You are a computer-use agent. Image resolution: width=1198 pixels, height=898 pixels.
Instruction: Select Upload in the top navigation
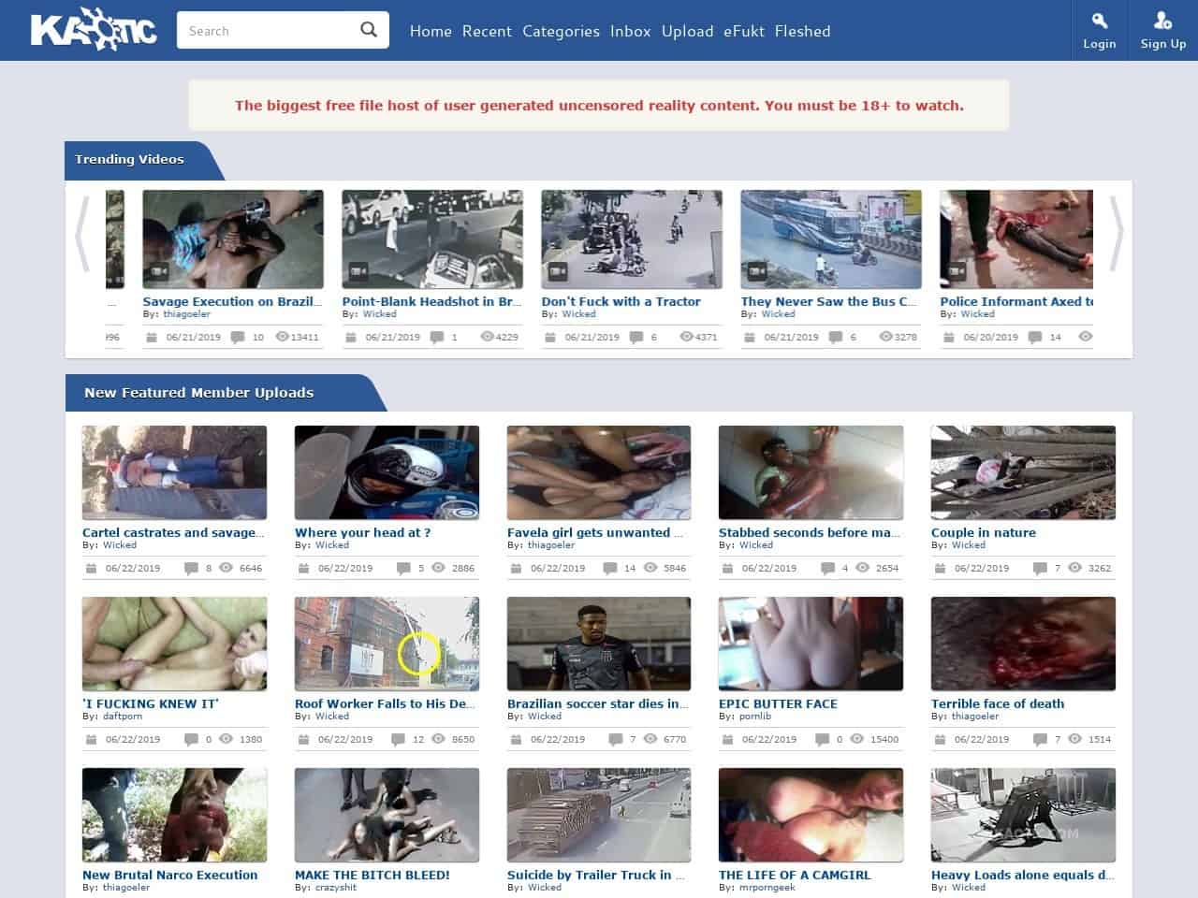click(x=687, y=31)
